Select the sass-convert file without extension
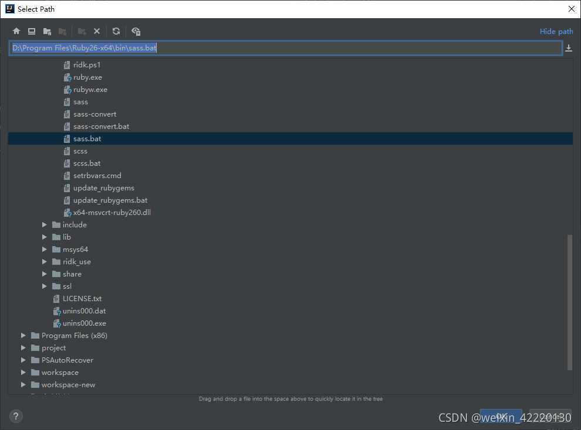581x430 pixels. pos(94,114)
